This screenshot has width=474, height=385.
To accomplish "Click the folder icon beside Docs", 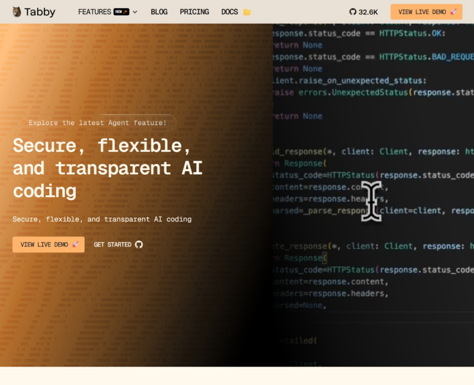I will [247, 12].
